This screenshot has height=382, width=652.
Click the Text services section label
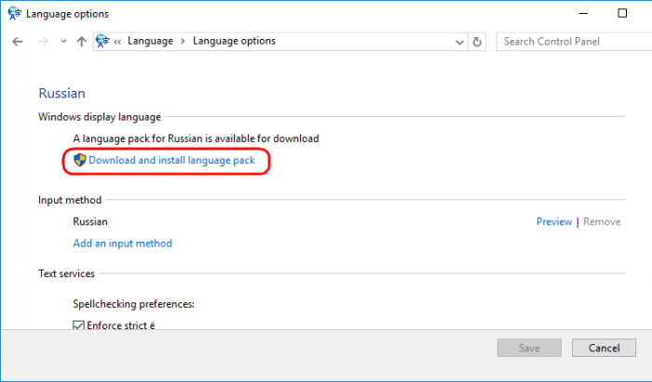click(66, 273)
